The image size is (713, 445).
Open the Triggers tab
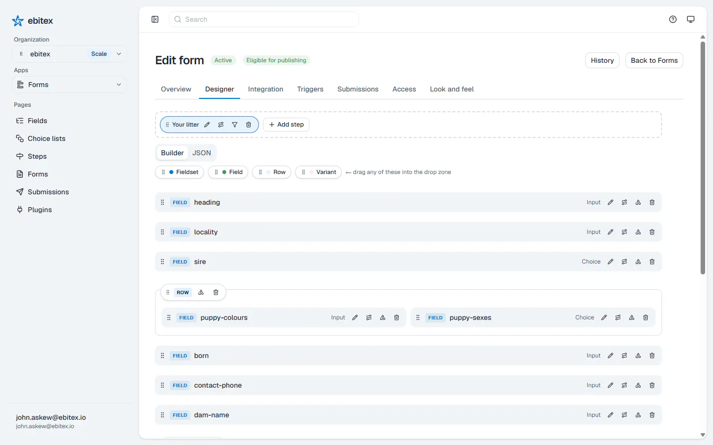(x=310, y=89)
